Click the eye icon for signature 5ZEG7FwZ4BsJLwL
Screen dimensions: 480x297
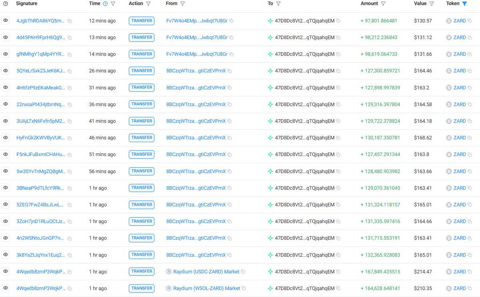click(x=6, y=204)
